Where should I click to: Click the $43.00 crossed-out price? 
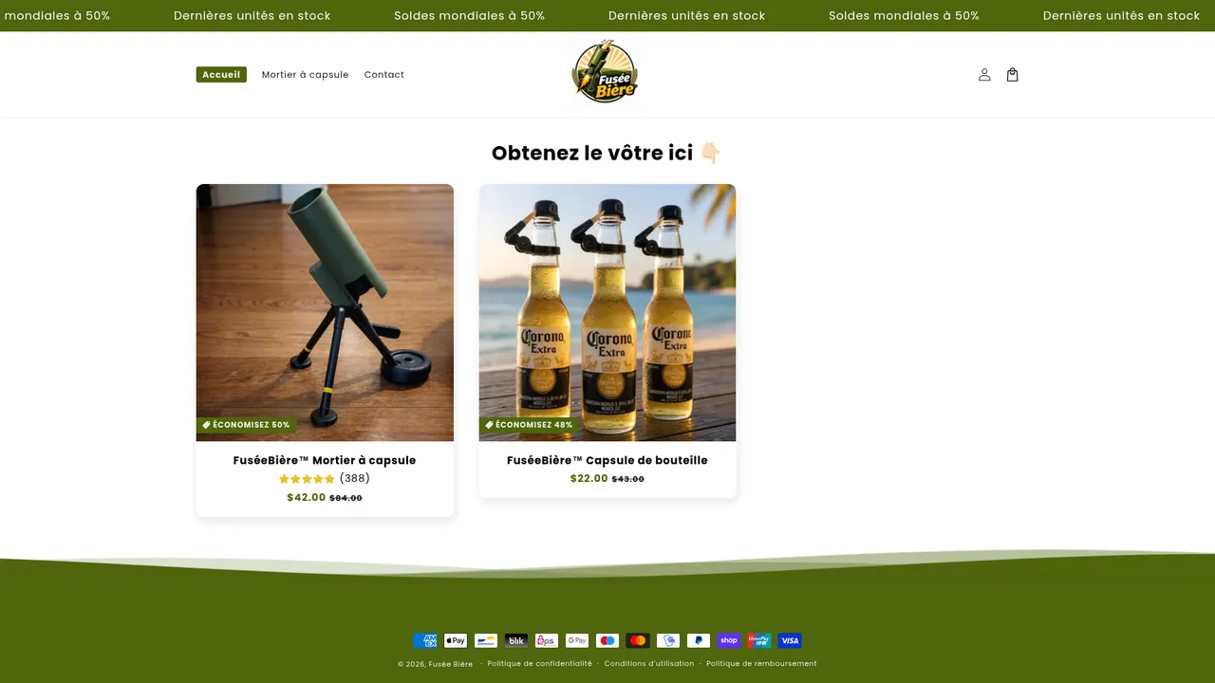click(x=628, y=479)
